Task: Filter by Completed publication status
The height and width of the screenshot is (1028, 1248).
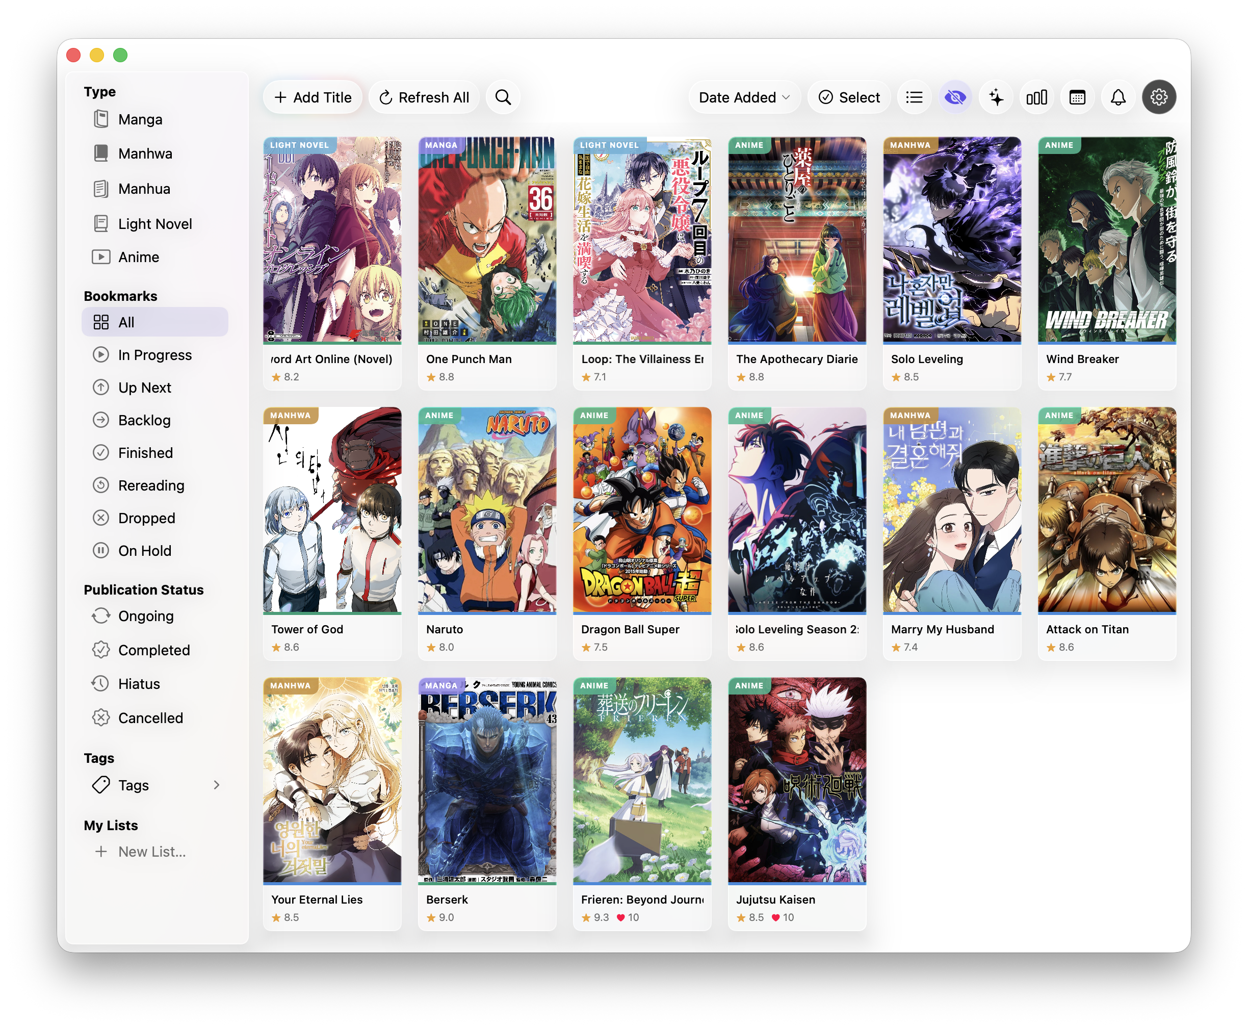Action: tap(153, 650)
